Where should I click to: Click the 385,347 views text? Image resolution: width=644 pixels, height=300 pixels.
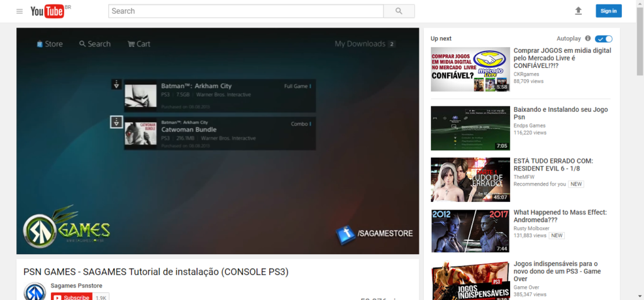click(x=530, y=294)
